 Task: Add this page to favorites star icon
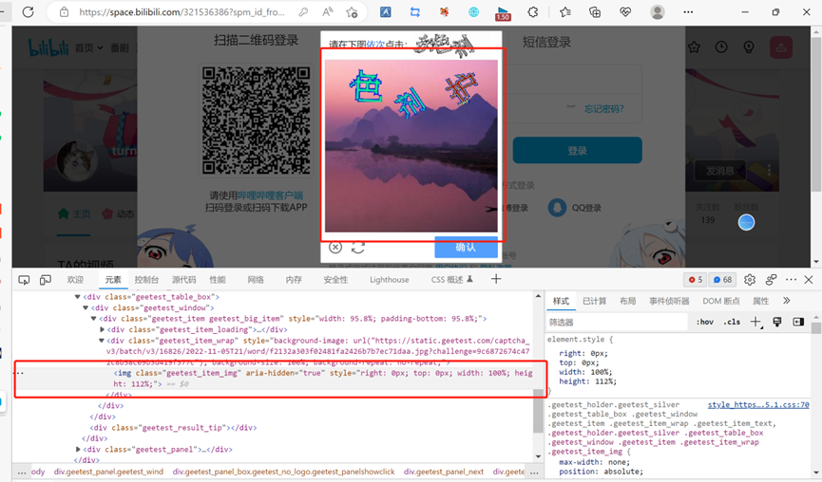pos(352,11)
